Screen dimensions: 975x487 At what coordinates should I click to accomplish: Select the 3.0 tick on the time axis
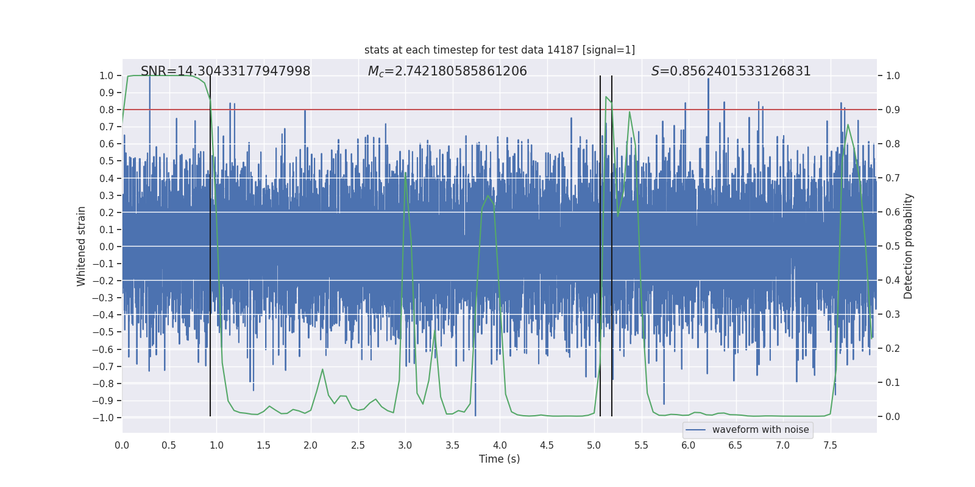(405, 445)
